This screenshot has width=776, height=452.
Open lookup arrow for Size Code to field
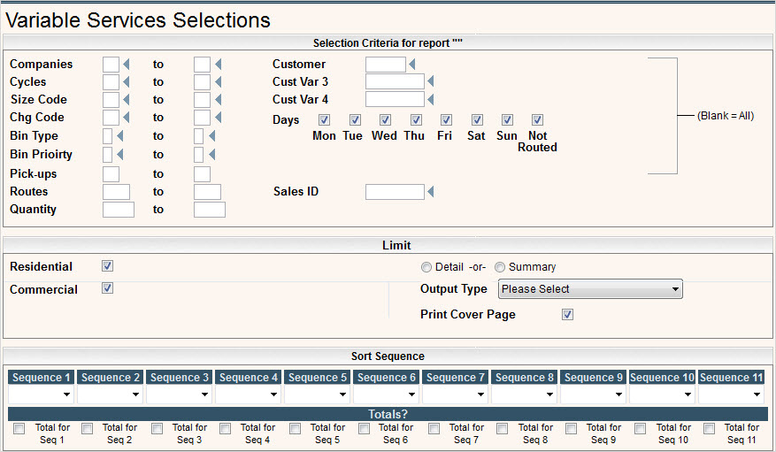pos(218,99)
